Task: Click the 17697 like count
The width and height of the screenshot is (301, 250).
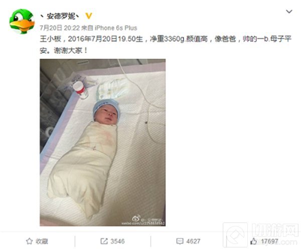Action: pyautogui.click(x=269, y=241)
